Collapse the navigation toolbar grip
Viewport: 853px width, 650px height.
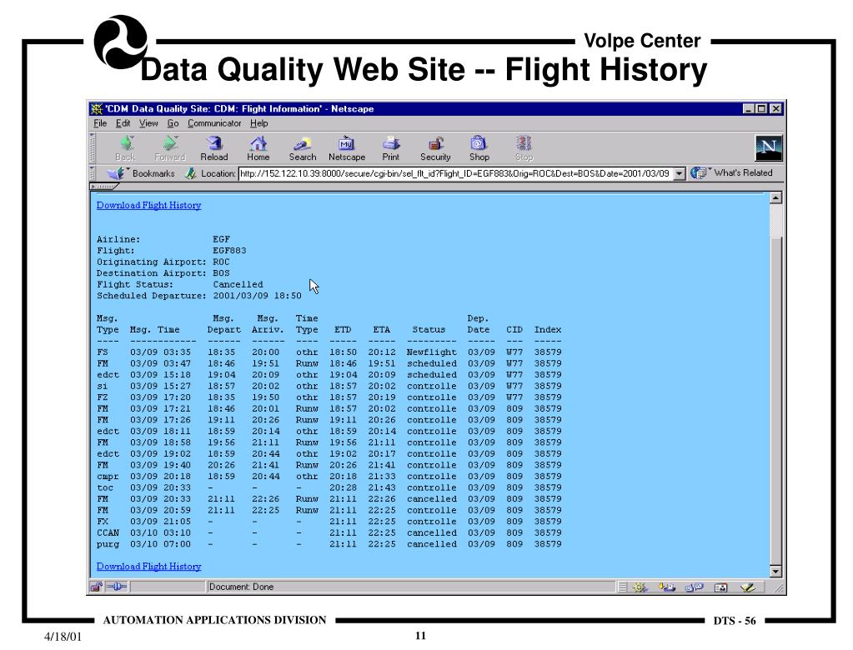click(x=93, y=147)
